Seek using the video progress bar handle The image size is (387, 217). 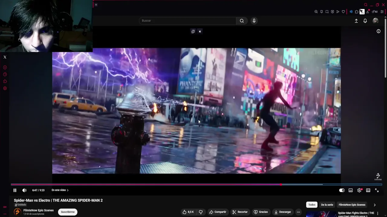click(281, 184)
